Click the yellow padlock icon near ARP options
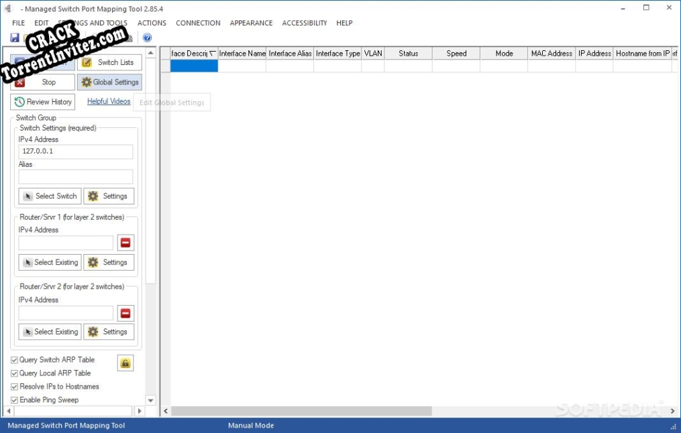 click(125, 363)
